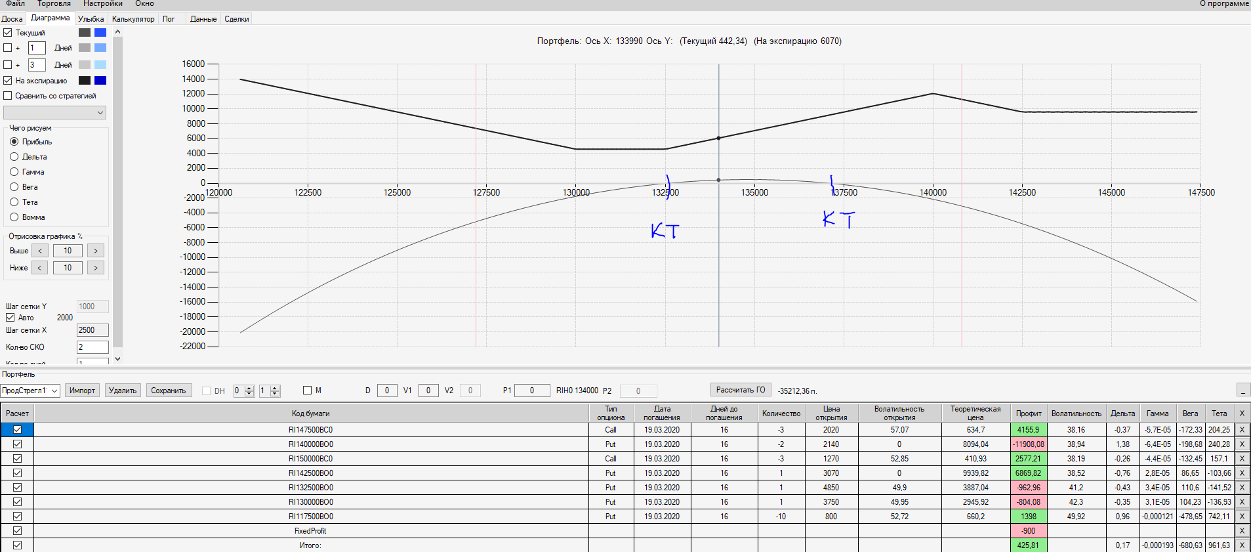1251x552 pixels.
Task: Enable the plus 1 Дней curve checkbox
Action: pyautogui.click(x=8, y=48)
